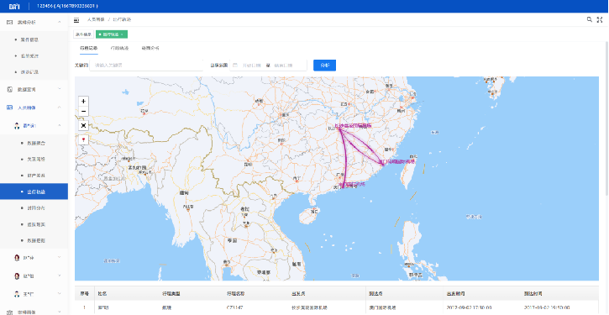Open the white tag beside green tag
Screen dimensions: 609x315
(83, 34)
